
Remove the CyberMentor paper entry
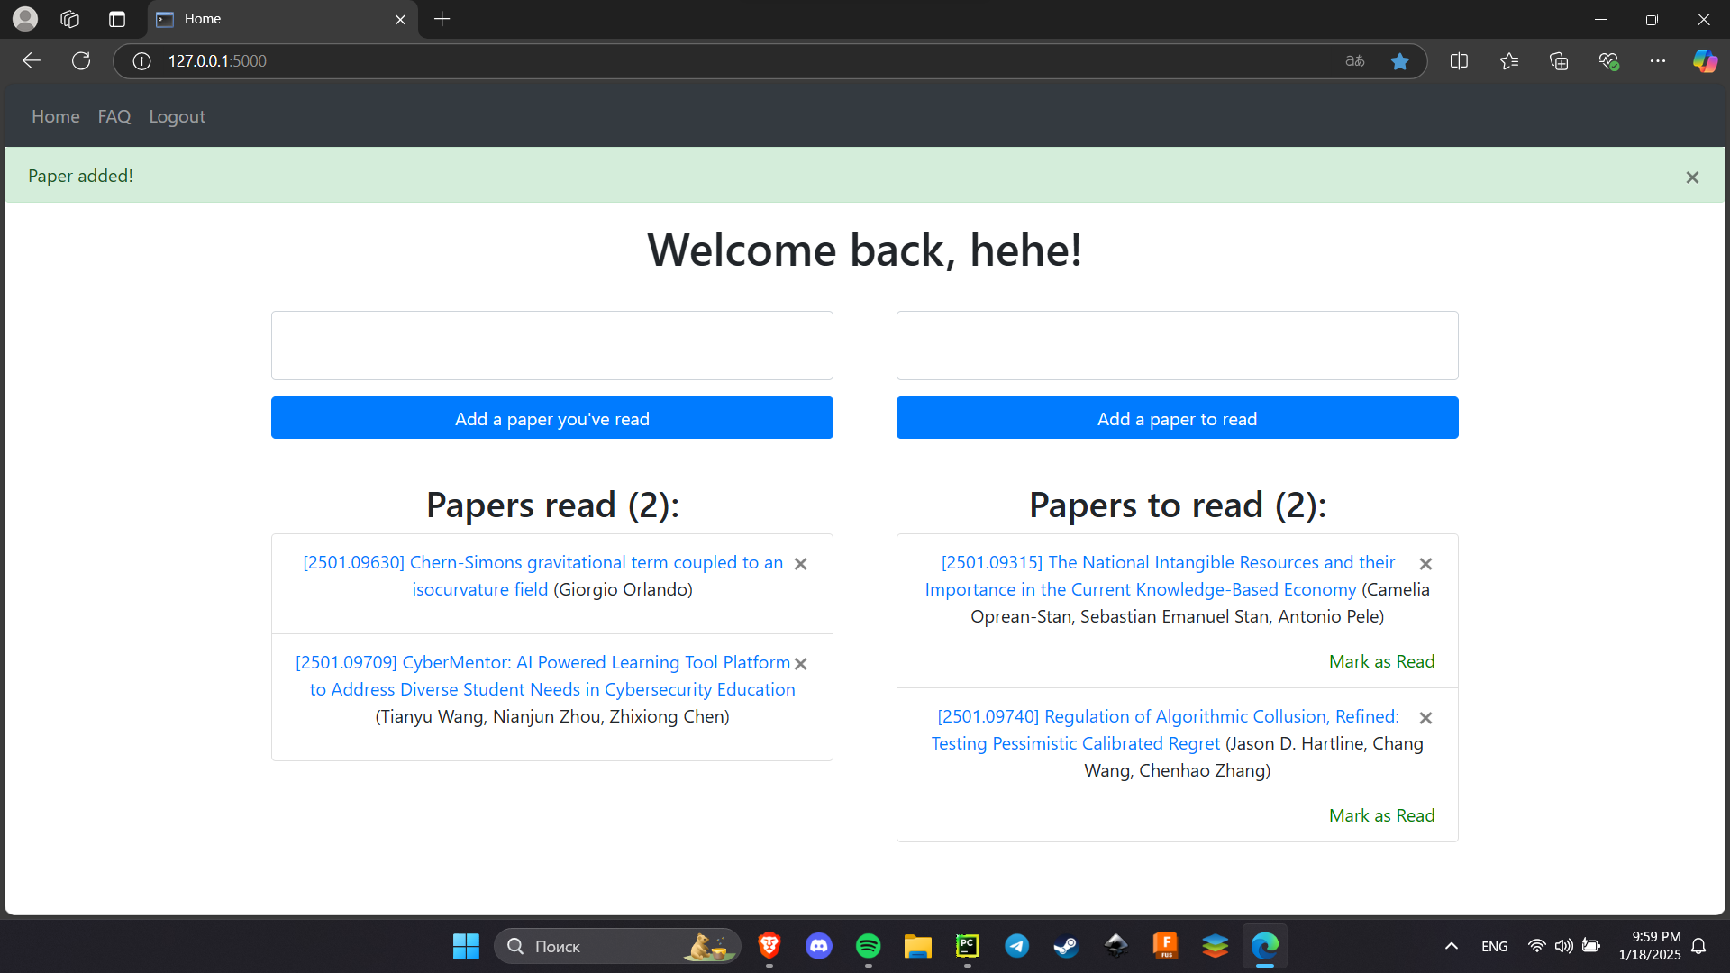[x=800, y=664]
